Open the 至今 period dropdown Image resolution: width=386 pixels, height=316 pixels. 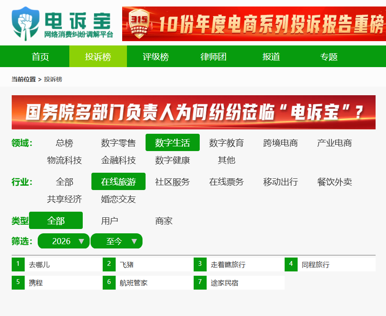tap(117, 241)
